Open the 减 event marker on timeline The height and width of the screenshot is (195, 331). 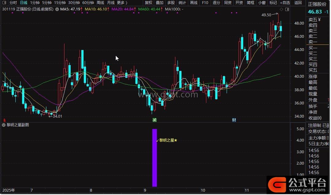pos(154,120)
